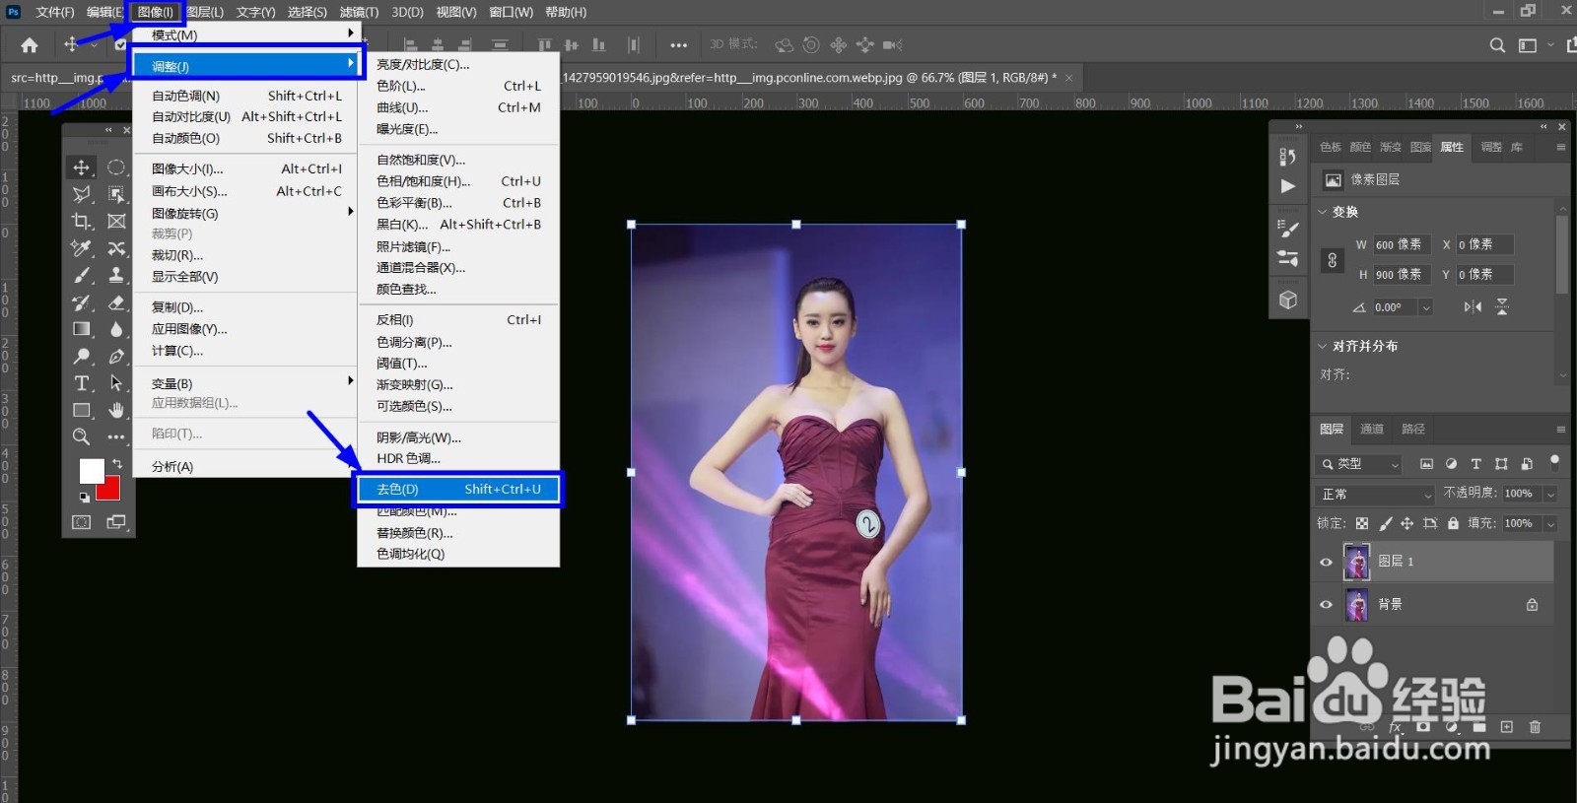Screen dimensions: 1577x803
Task: Click the width 600 像素 input field
Action: pyautogui.click(x=1400, y=244)
